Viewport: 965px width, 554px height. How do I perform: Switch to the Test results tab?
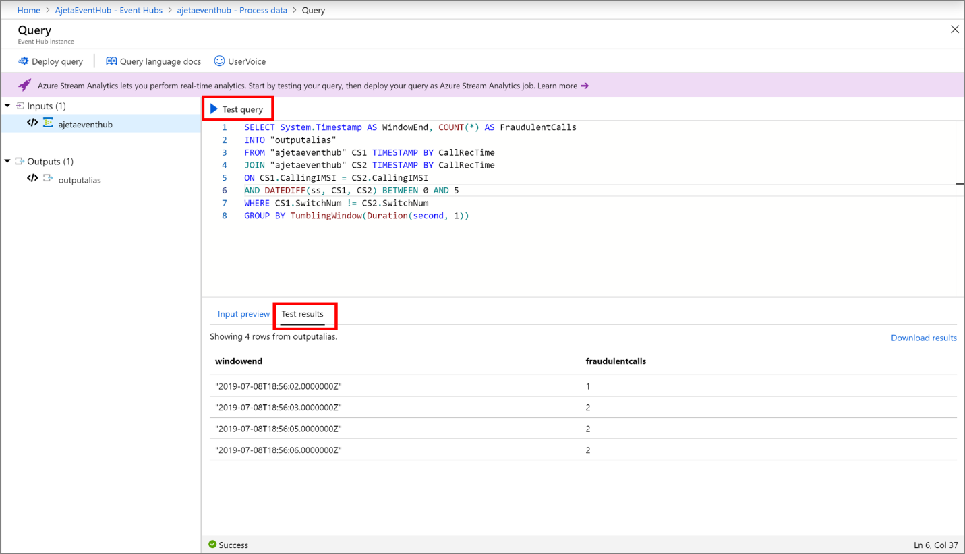click(x=302, y=314)
